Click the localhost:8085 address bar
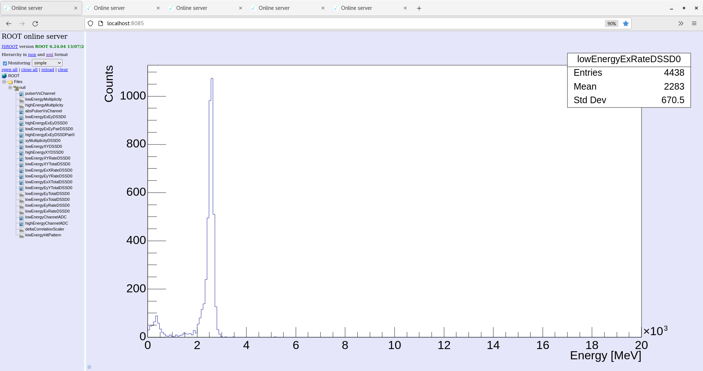This screenshot has height=371, width=703. pos(330,23)
